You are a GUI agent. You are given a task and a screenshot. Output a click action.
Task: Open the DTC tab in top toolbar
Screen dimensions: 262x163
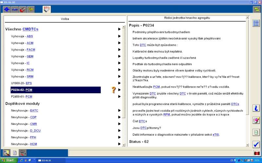pos(47,9)
